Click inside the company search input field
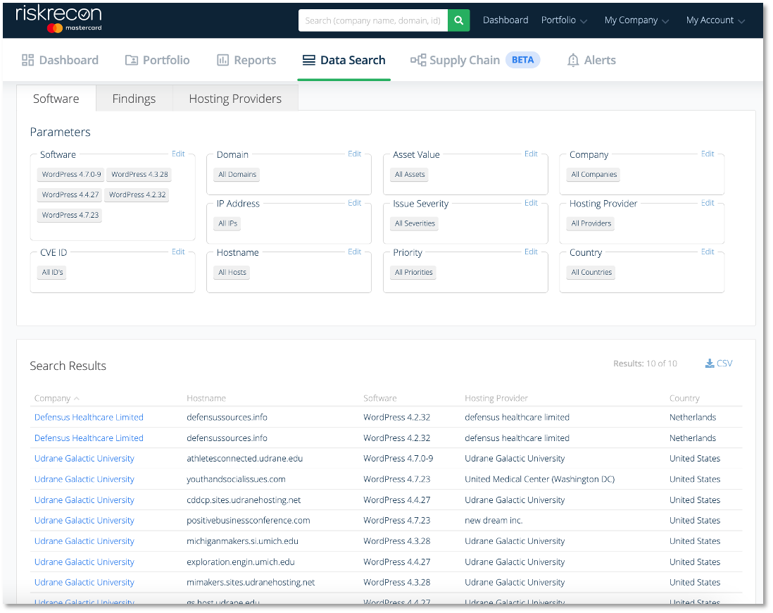773x613 pixels. tap(373, 20)
